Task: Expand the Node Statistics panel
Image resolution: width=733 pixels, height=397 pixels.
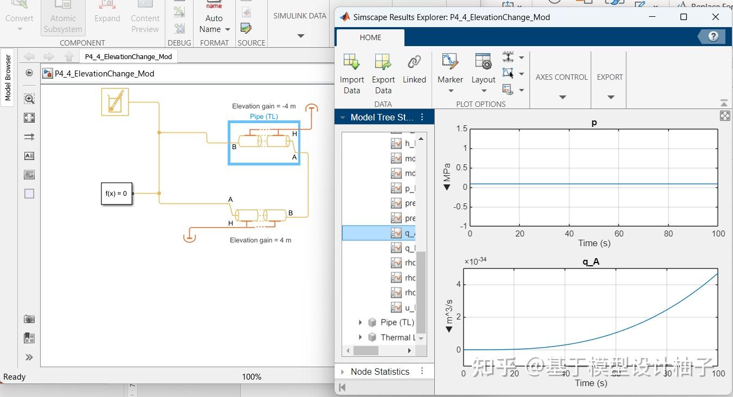Action: coord(342,372)
